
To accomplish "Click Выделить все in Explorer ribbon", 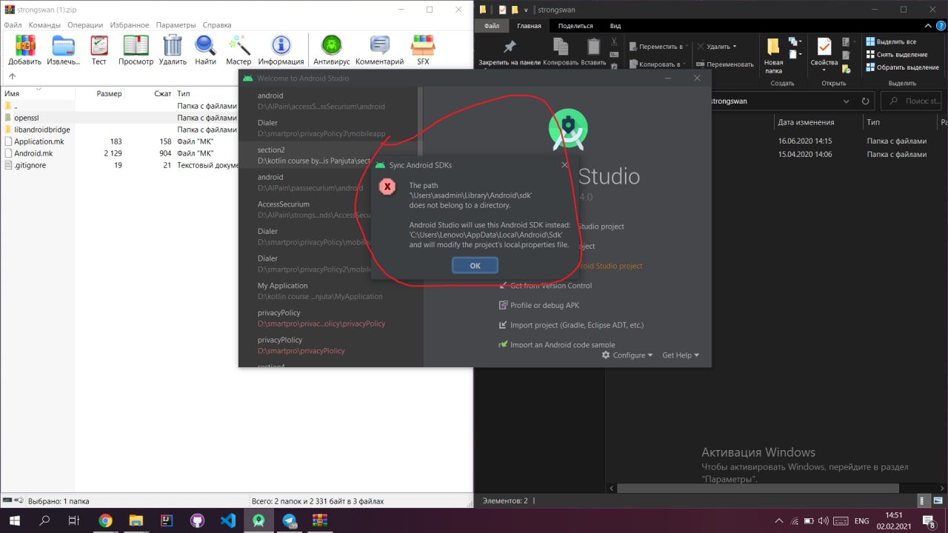I will point(891,42).
